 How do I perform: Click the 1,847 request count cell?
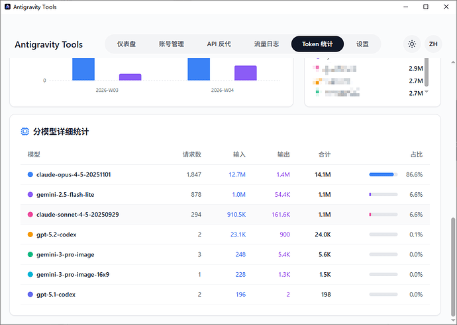pos(194,174)
